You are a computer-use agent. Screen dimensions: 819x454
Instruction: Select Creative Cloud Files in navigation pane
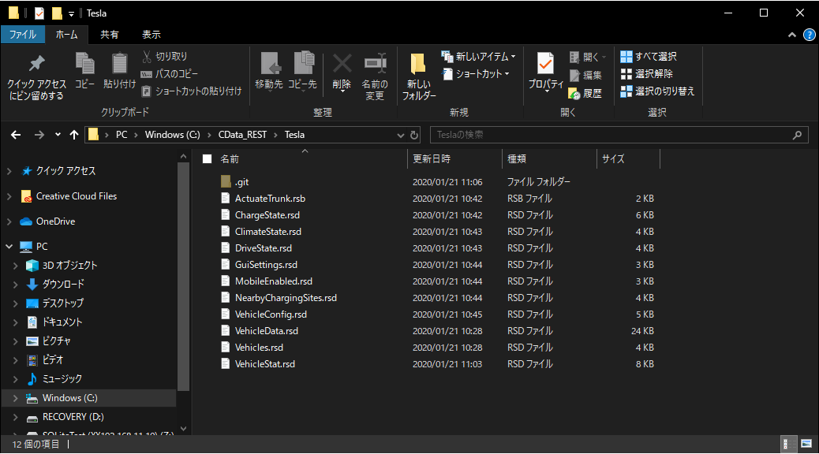[77, 196]
